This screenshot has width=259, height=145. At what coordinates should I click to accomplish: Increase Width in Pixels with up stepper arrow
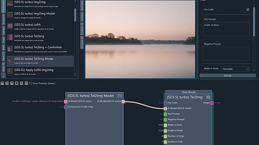point(248,68)
